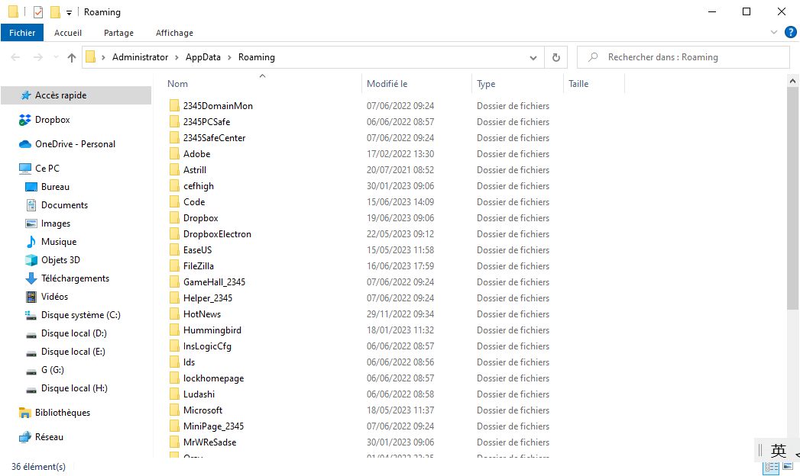Click inside the Rechercher dans : Roaming field
The image size is (800, 476).
[x=684, y=57]
